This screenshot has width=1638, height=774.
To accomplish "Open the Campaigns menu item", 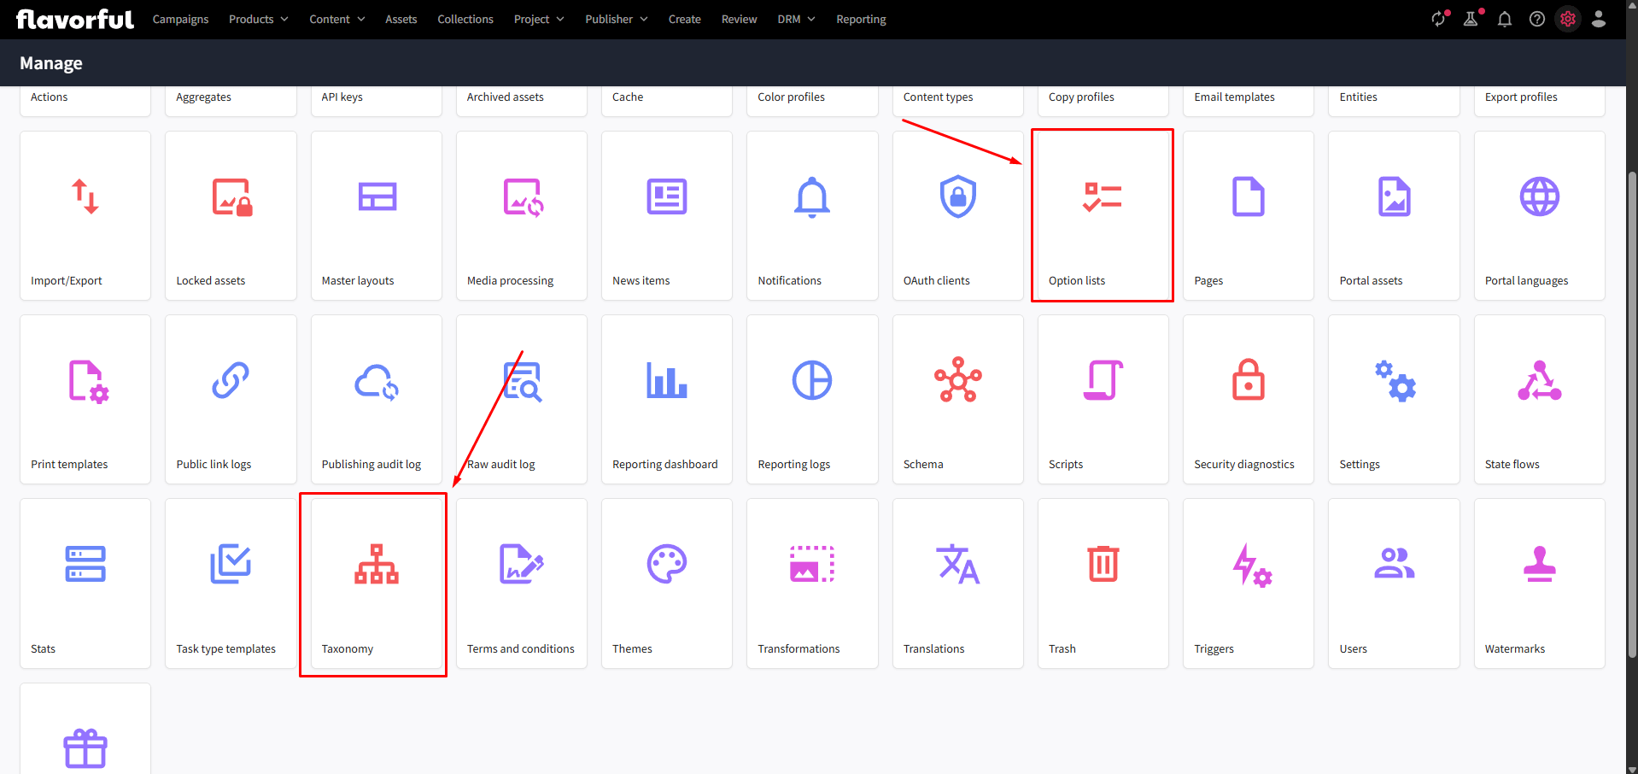I will [x=180, y=19].
